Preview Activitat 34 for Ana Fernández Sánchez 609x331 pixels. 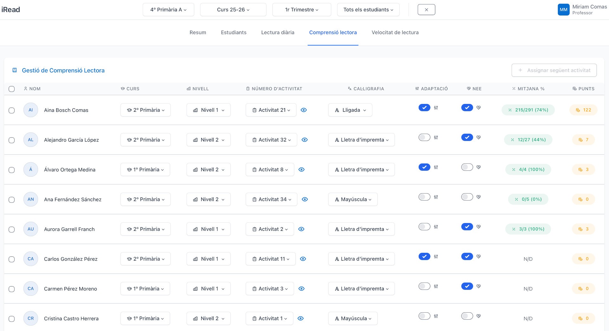pos(305,199)
